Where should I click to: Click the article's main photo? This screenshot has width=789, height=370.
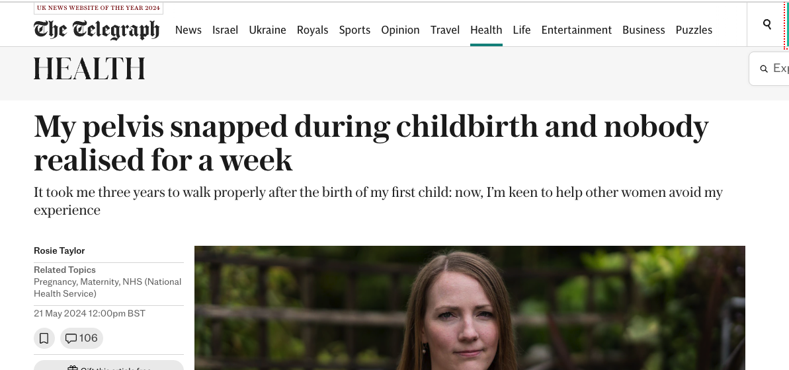point(470,307)
